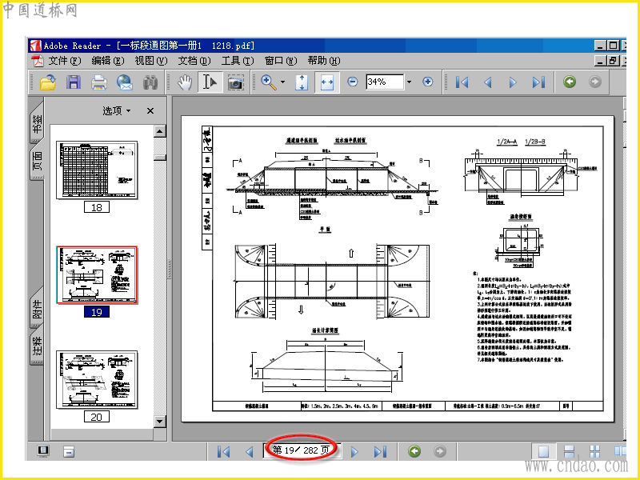The height and width of the screenshot is (480, 640).
Task: Select the text Select tool
Action: click(210, 82)
